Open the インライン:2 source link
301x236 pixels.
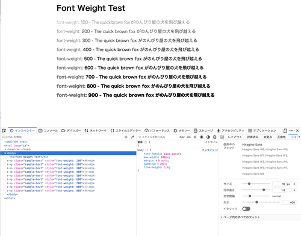209,150
